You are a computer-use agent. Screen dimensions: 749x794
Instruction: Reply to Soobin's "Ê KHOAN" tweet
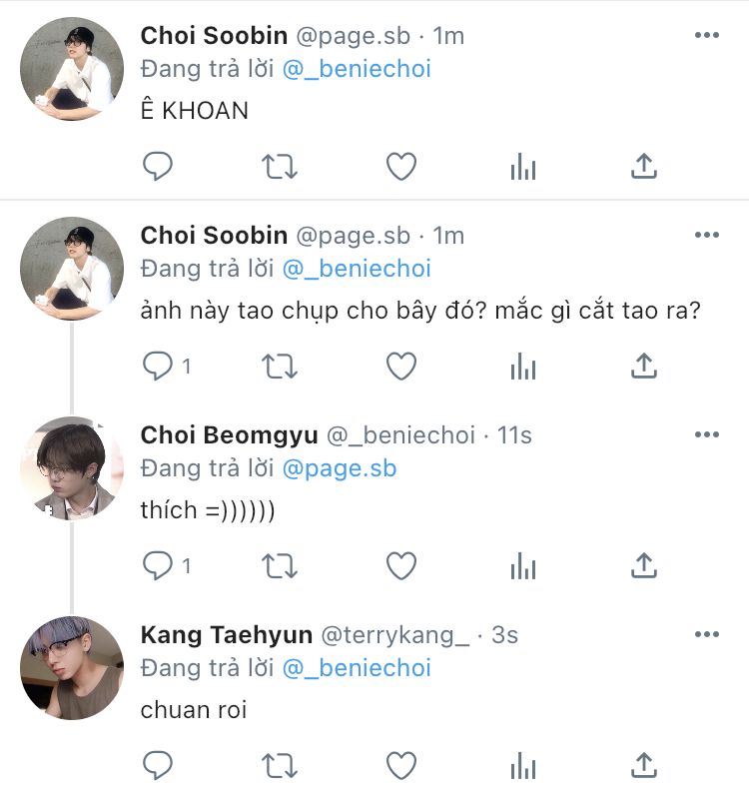click(x=158, y=167)
